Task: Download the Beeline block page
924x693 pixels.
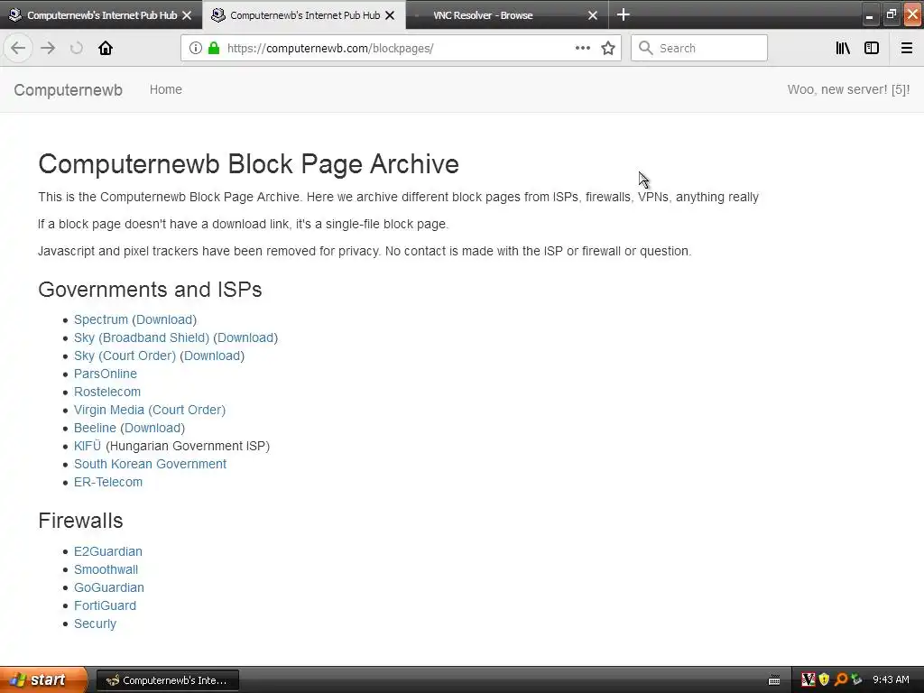Action: click(x=152, y=428)
